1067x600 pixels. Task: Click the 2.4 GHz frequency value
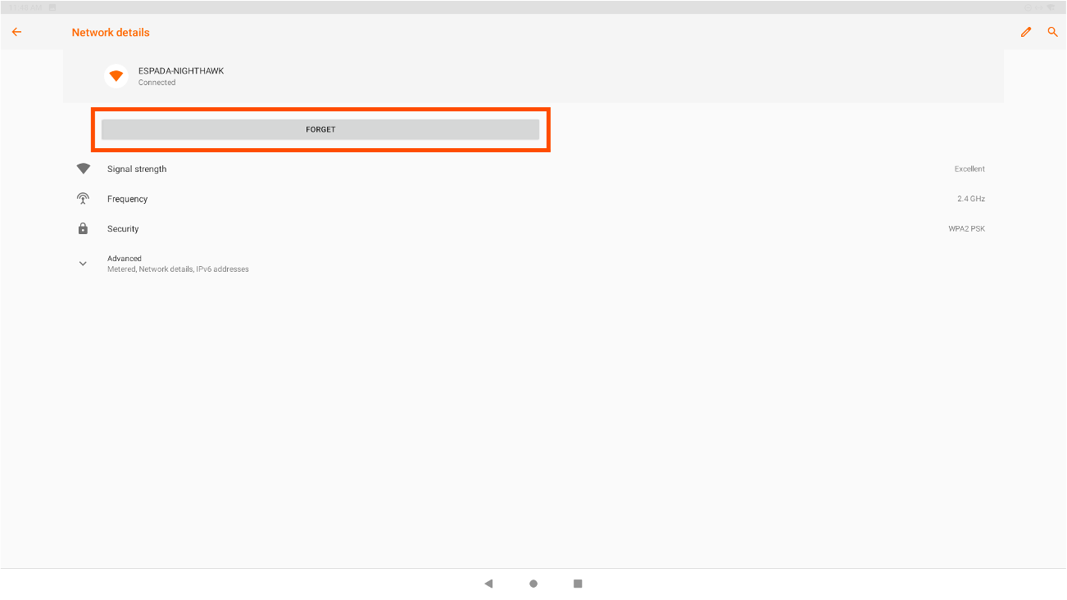pos(971,199)
